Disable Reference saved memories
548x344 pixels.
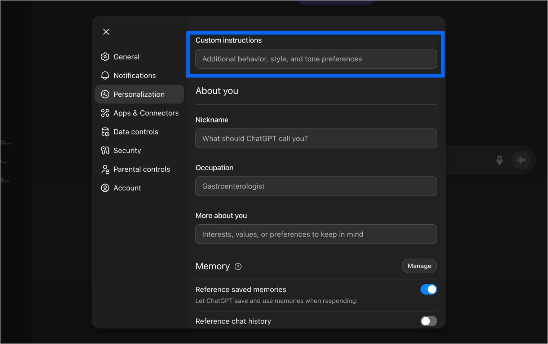[429, 289]
